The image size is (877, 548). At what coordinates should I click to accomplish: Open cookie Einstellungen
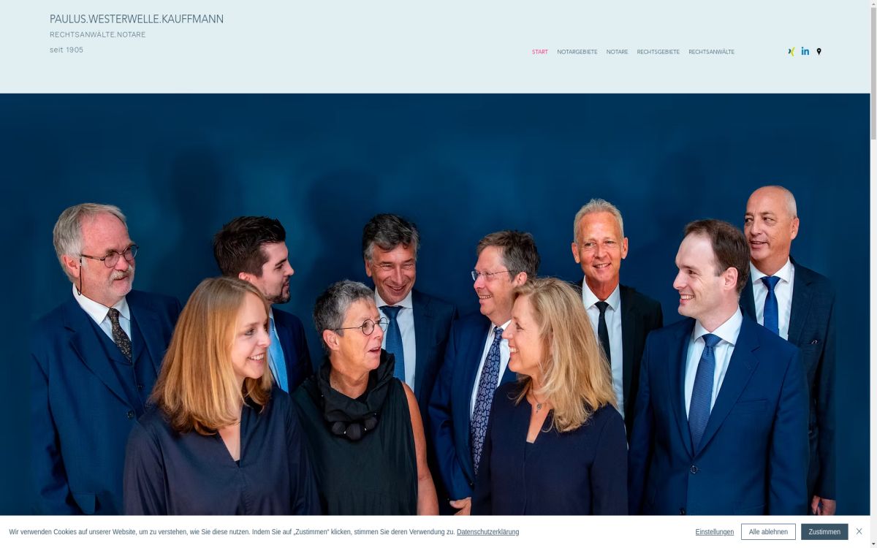coord(714,532)
